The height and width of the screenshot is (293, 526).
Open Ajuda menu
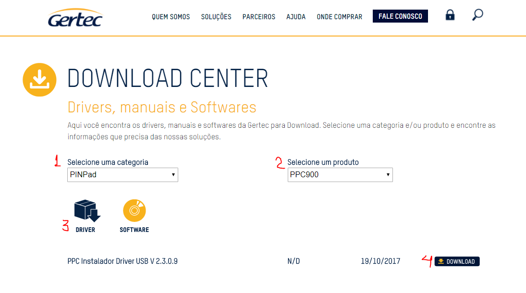296,17
